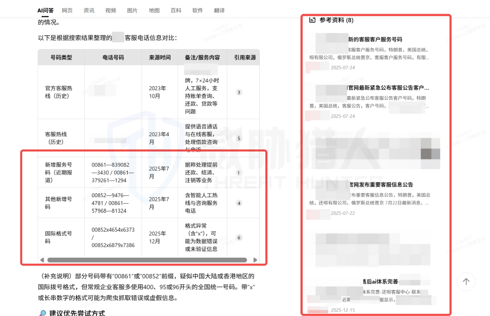490x316 pixels.
Task: Switch to the 资讯 tab
Action: pyautogui.click(x=89, y=10)
